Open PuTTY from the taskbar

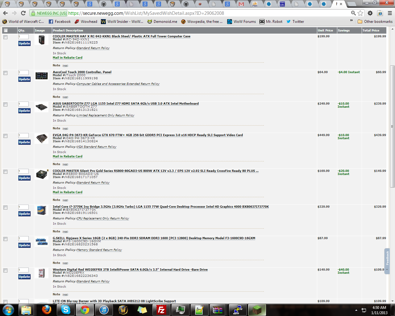[238, 310]
